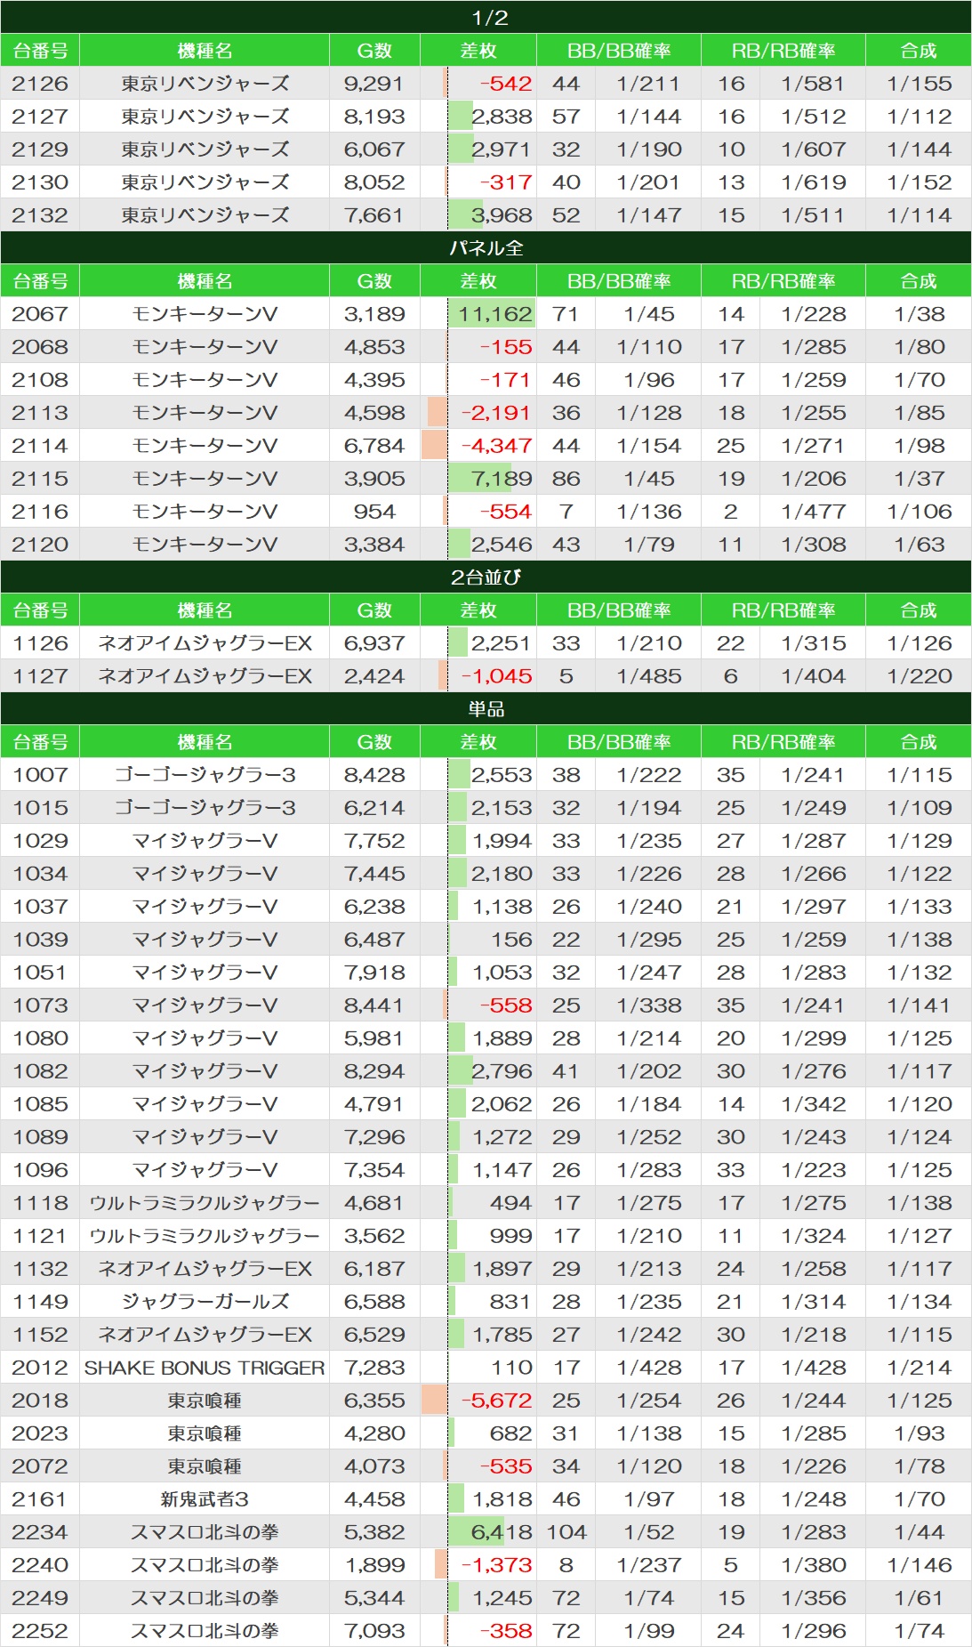Click the 6,418 difference value
This screenshot has height=1647, width=972.
tap(502, 1532)
